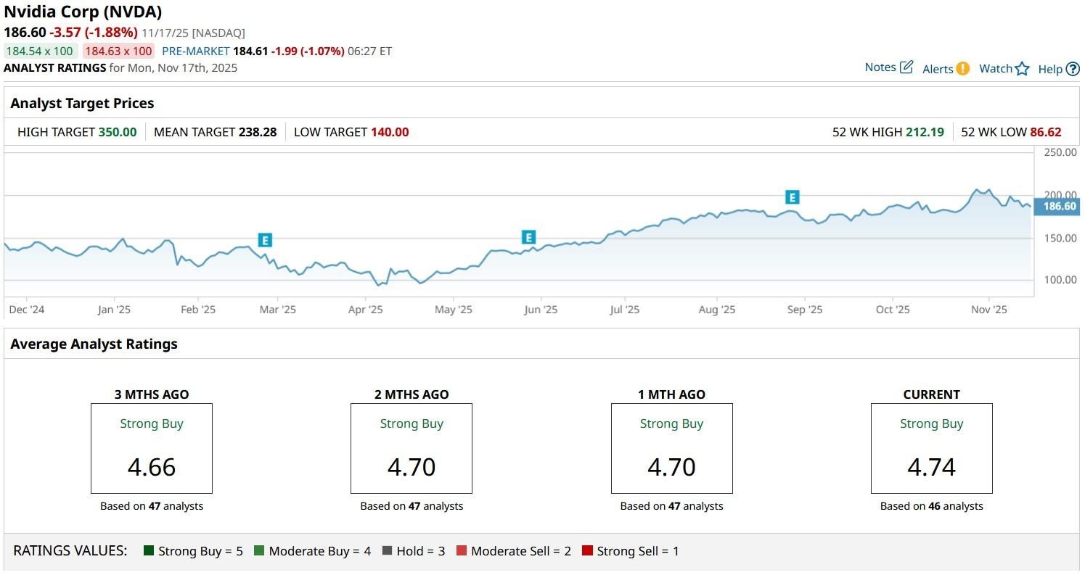Image resolution: width=1085 pixels, height=575 pixels.
Task: Open the Help question mark icon
Action: pyautogui.click(x=1073, y=70)
